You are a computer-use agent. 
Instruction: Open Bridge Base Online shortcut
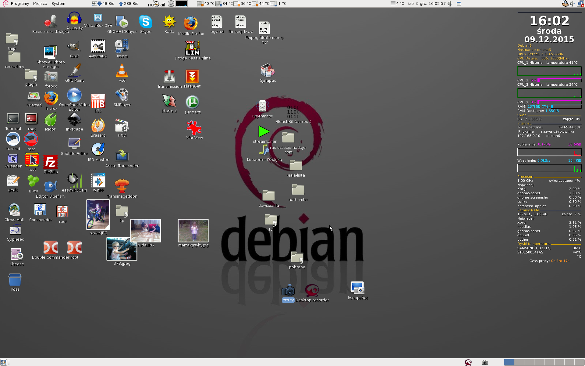click(193, 48)
